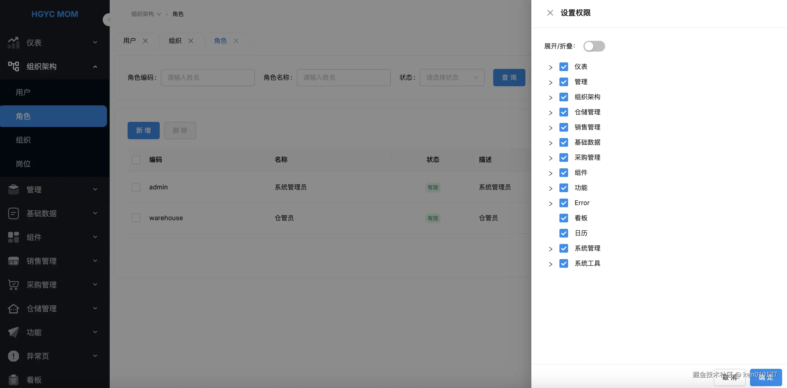This screenshot has width=787, height=388.
Task: Close the 设置权限 drawer with X icon
Action: pos(550,13)
